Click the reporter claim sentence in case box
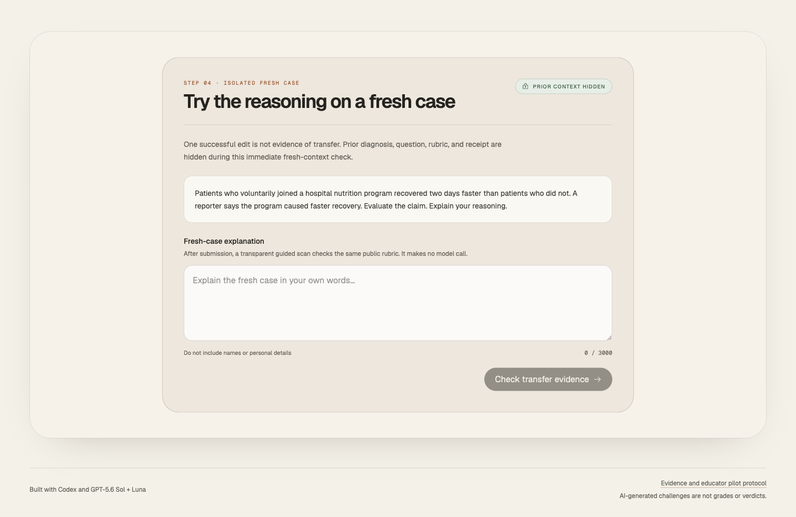Image resolution: width=796 pixels, height=517 pixels. [x=278, y=206]
